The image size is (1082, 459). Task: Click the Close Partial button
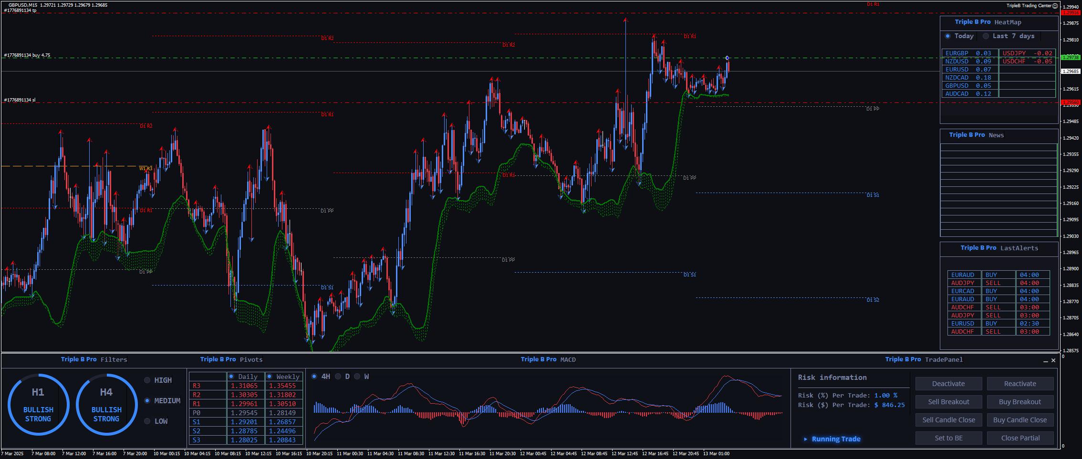1020,438
